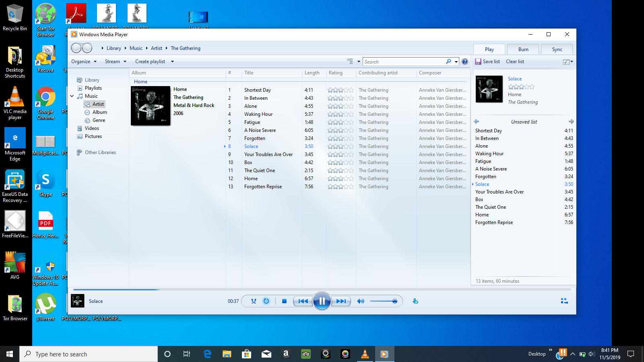Viewport: 644px width, 362px height.
Task: Click Solace title link in play pane
Action: point(515,79)
